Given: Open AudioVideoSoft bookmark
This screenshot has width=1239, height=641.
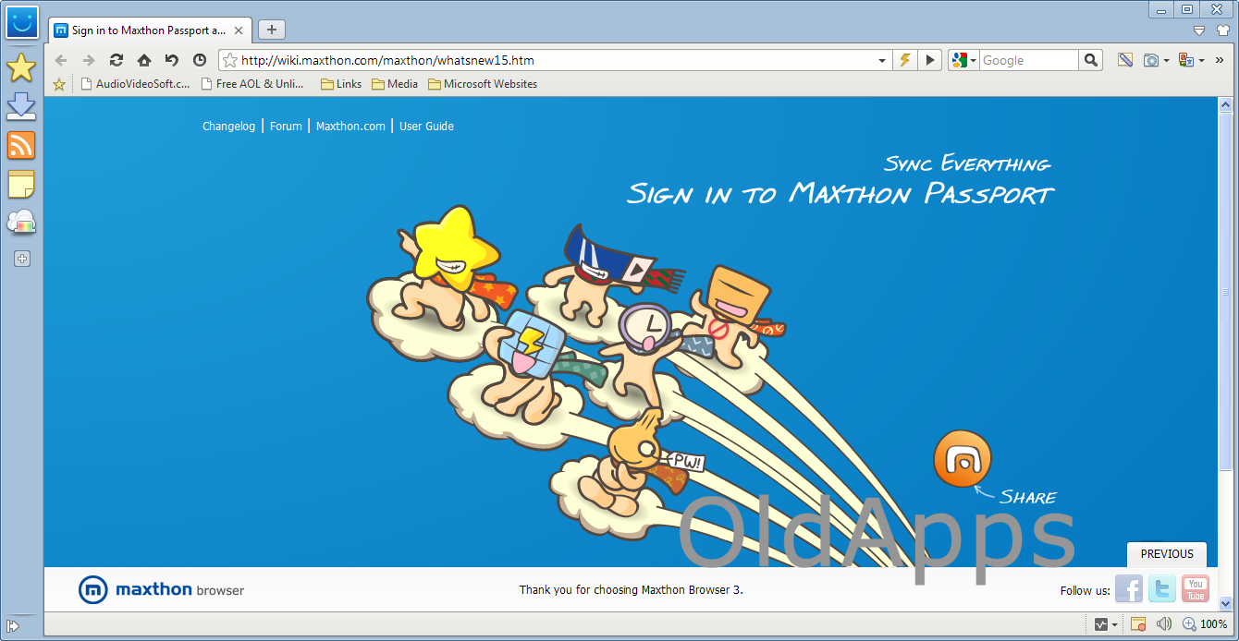Looking at the screenshot, I should [x=135, y=84].
